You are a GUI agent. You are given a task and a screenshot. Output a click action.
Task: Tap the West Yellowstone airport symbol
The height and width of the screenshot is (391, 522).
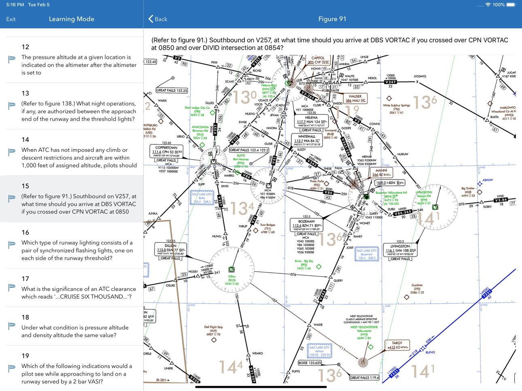[371, 347]
